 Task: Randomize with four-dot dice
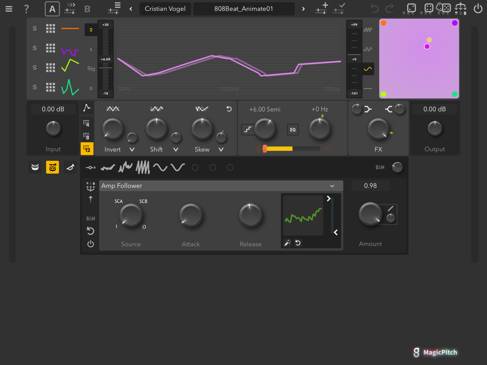(429, 8)
